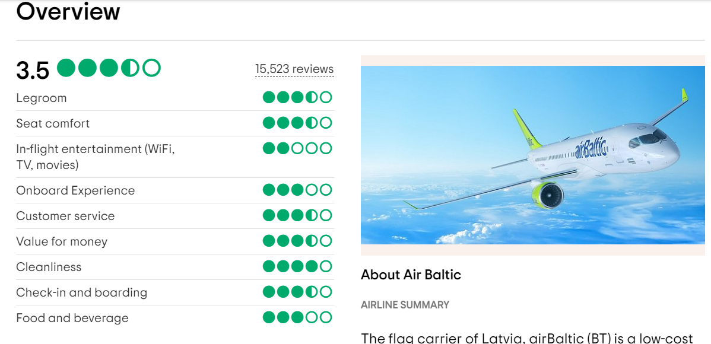This screenshot has height=344, width=711.
Task: Click the Legroom rating bubbles
Action: point(297,97)
